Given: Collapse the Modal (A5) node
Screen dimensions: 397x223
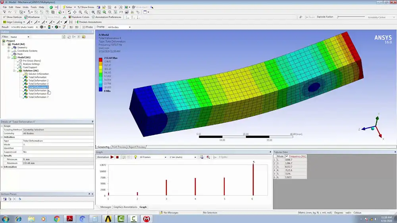Looking at the screenshot, I should pos(9,57).
